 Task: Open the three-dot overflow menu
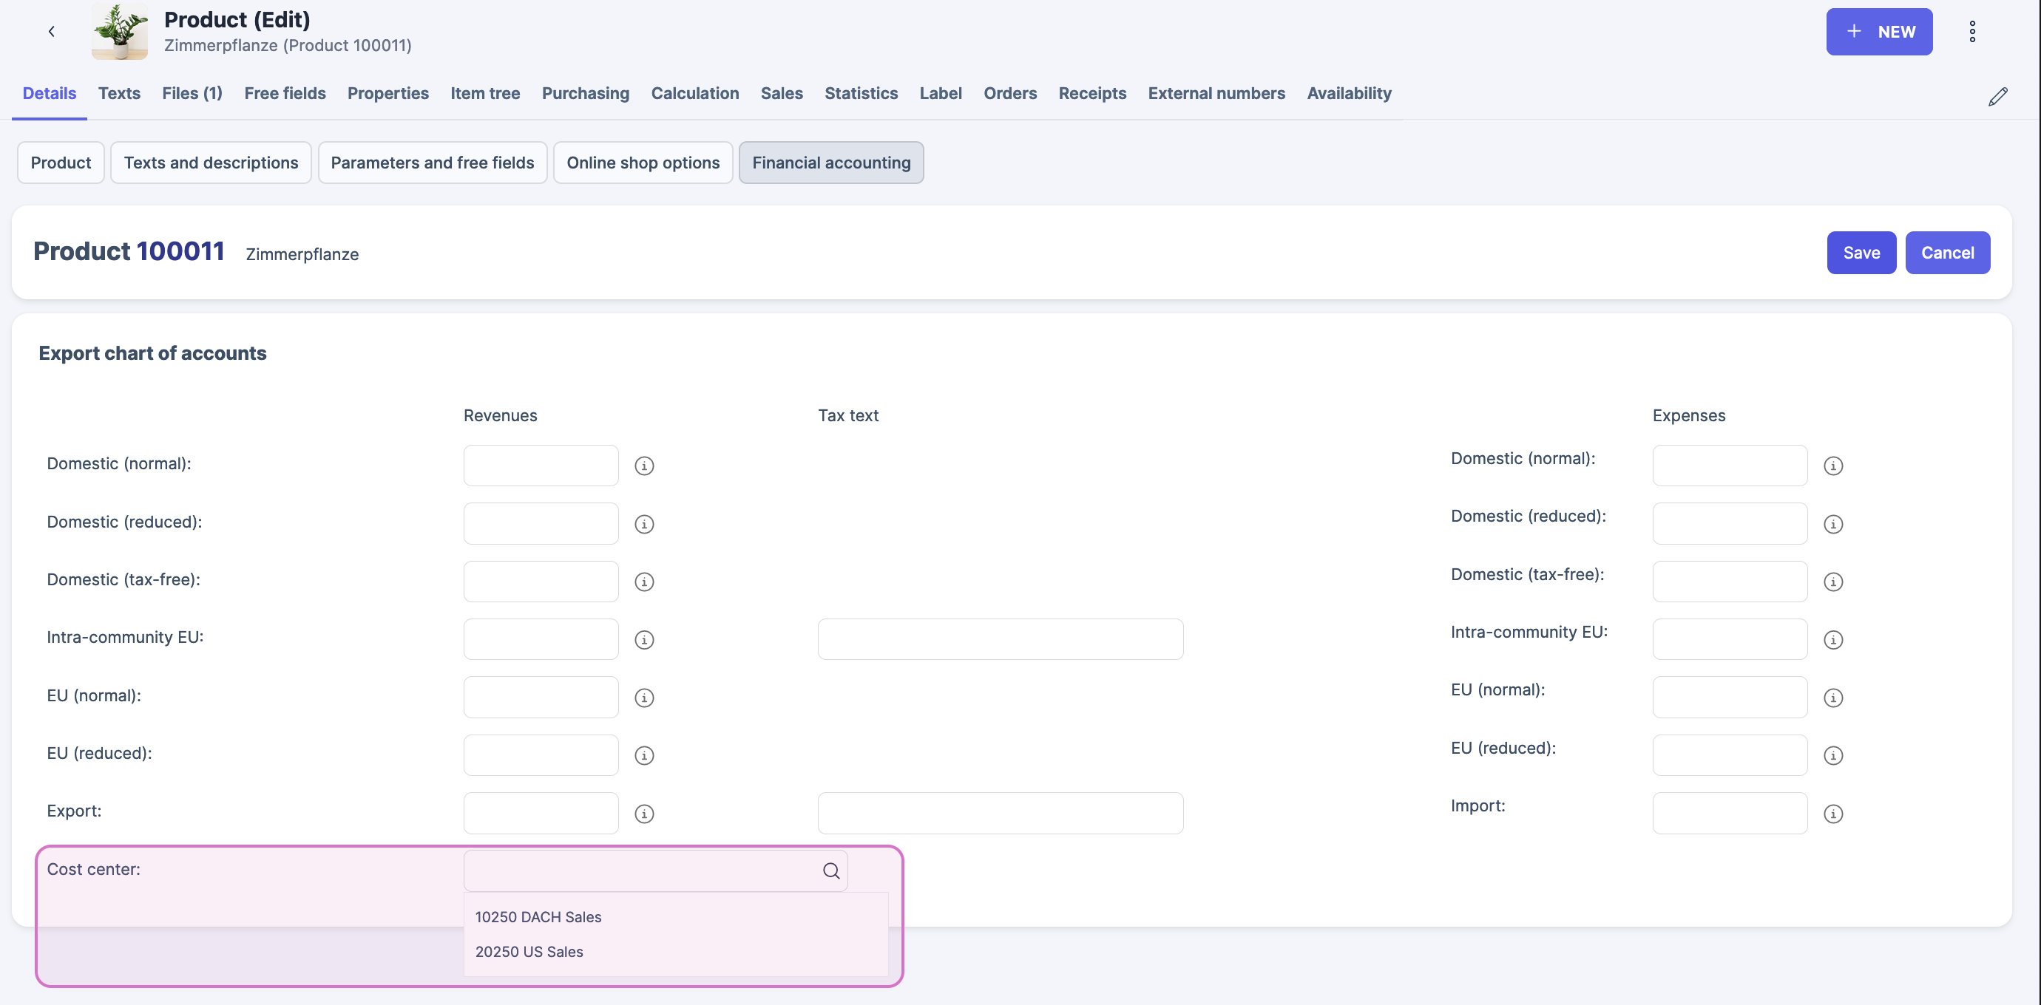coord(1972,32)
